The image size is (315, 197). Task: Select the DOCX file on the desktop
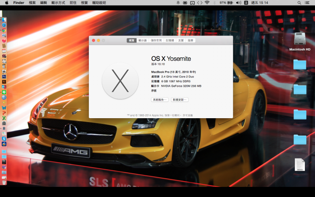click(x=300, y=165)
